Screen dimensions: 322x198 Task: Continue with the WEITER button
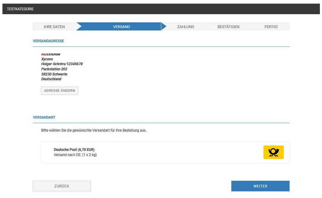point(260,186)
